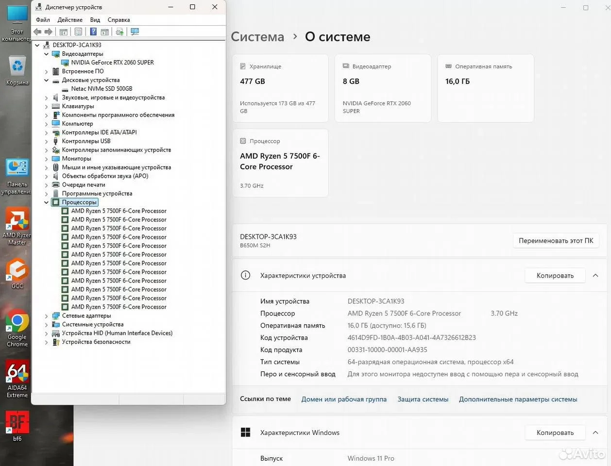Copy Windows specs with Копировать button

(555, 433)
